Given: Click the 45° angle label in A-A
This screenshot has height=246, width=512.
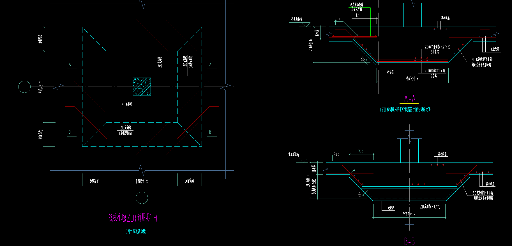Looking at the screenshot, I should point(363,59).
